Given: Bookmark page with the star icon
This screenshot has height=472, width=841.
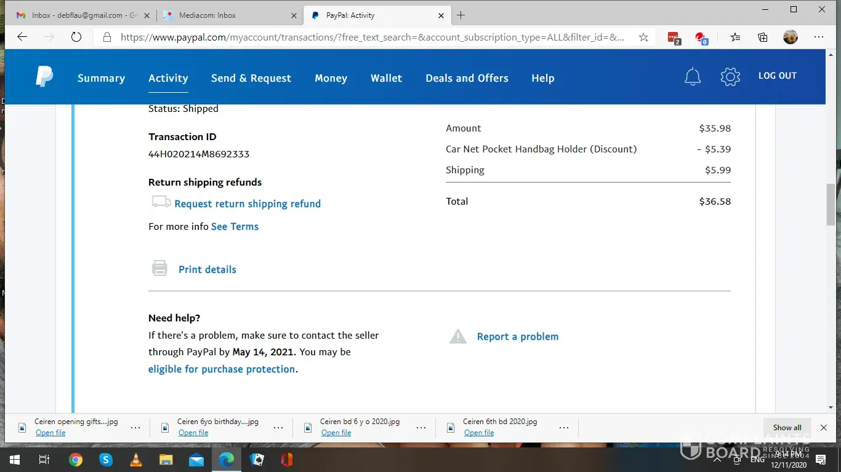Looking at the screenshot, I should [643, 37].
